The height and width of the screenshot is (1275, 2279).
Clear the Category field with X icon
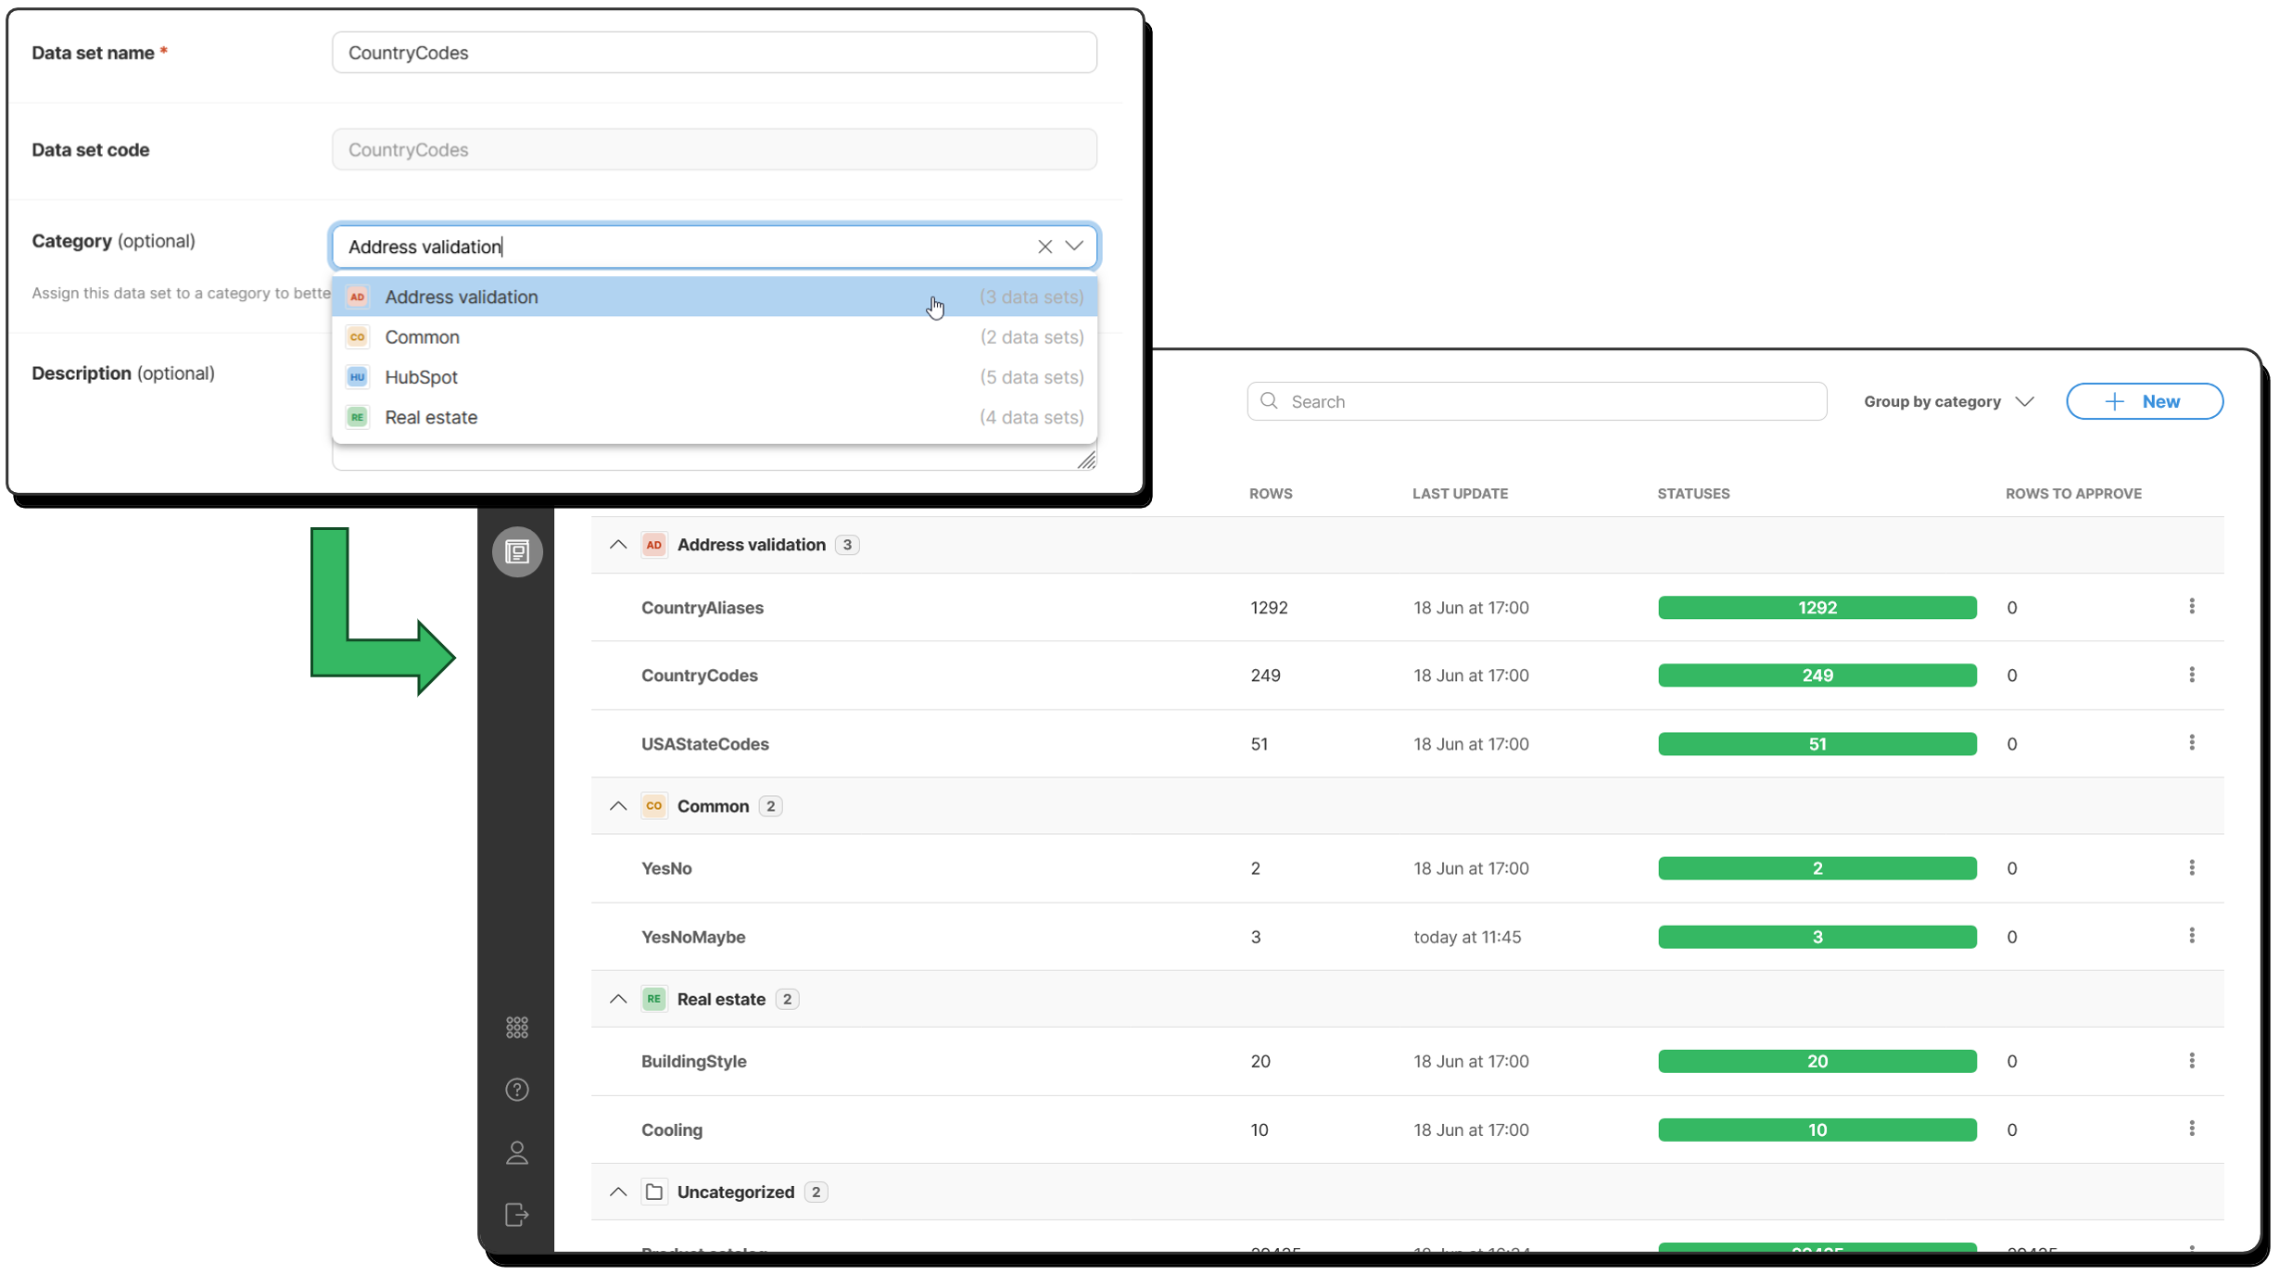point(1045,246)
